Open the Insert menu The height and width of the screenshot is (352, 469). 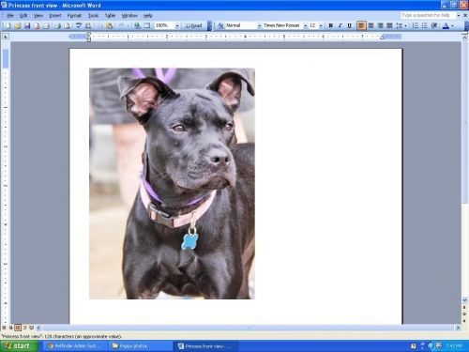(55, 15)
